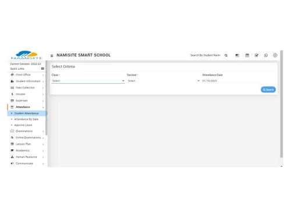This screenshot has width=291, height=218.
Task: Open the Section select dropdown
Action: (x=164, y=81)
